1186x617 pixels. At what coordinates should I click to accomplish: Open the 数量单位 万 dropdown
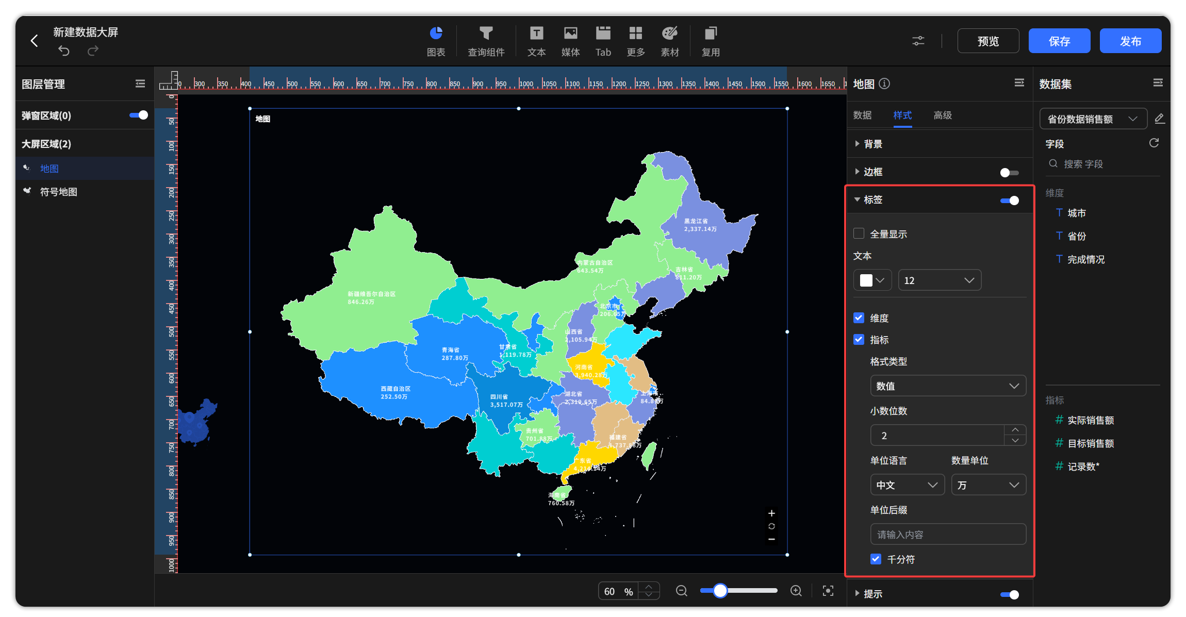pos(989,485)
